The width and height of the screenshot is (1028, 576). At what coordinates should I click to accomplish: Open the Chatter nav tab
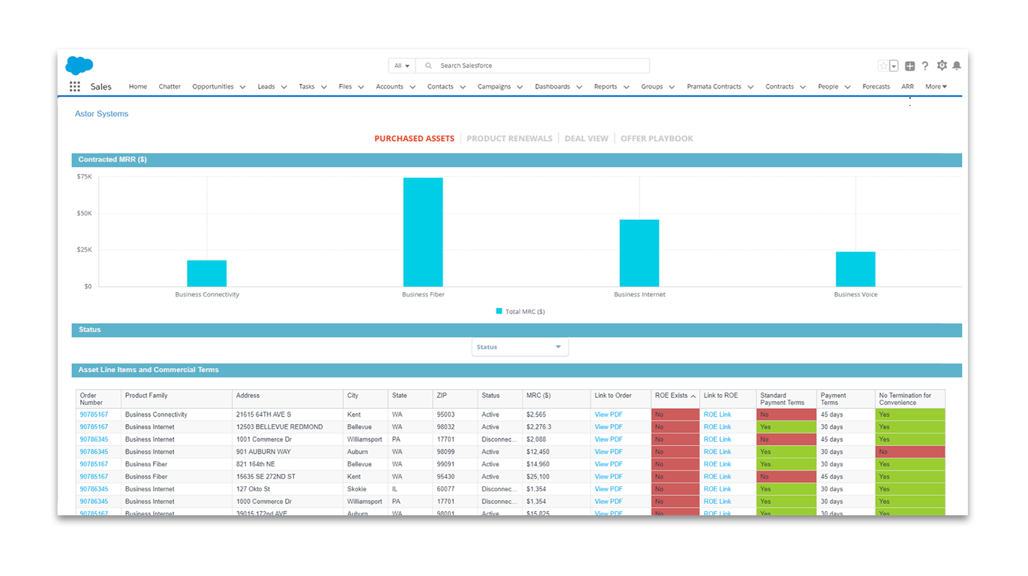[x=169, y=87]
